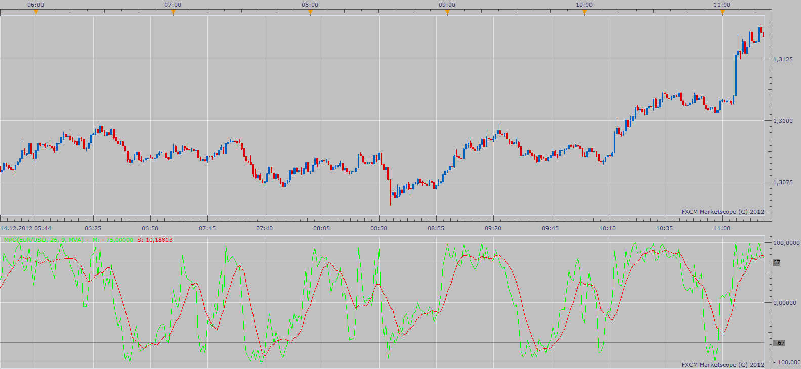Screen dimensions: 801x369
Task: Click the orange marker at 11:00
Action: click(x=722, y=12)
